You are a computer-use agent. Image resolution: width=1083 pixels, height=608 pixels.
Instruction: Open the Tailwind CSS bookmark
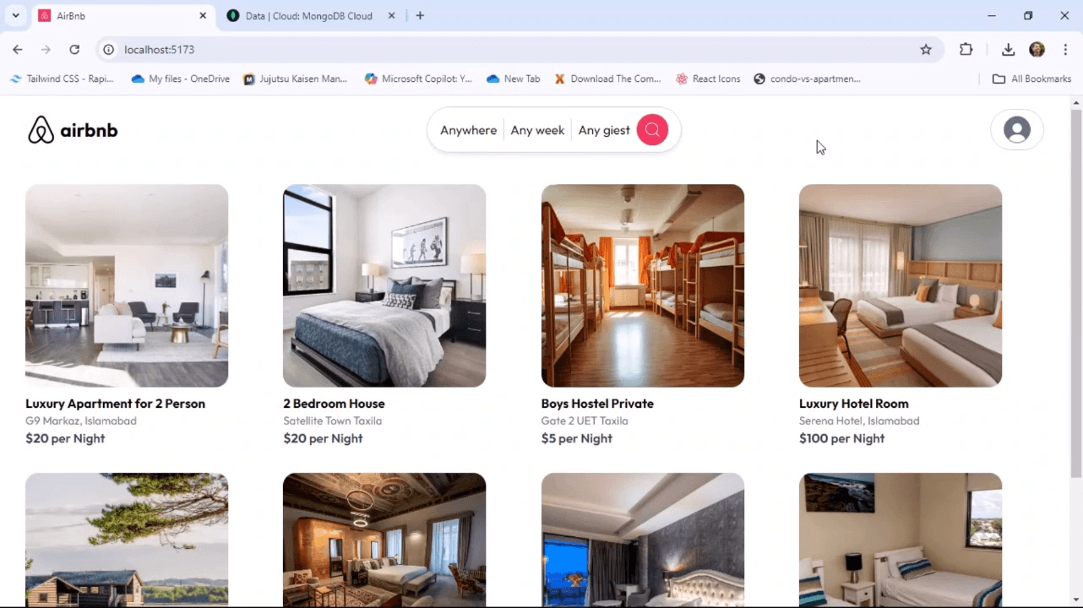[x=62, y=79]
